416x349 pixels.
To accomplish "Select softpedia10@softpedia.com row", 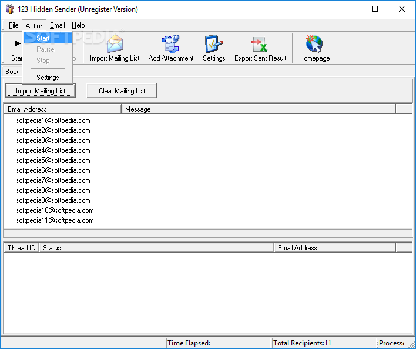I will 55,210.
